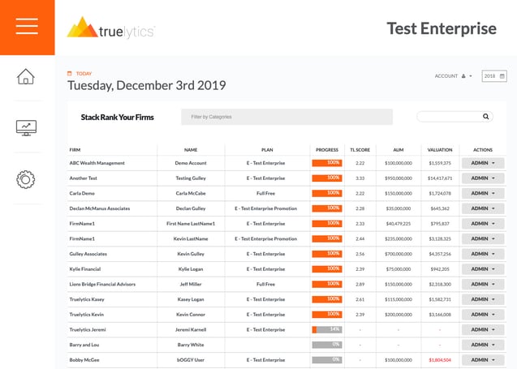Open the Lions Bridge Financial Advisors firm
517x369 pixels.
[x=102, y=285]
